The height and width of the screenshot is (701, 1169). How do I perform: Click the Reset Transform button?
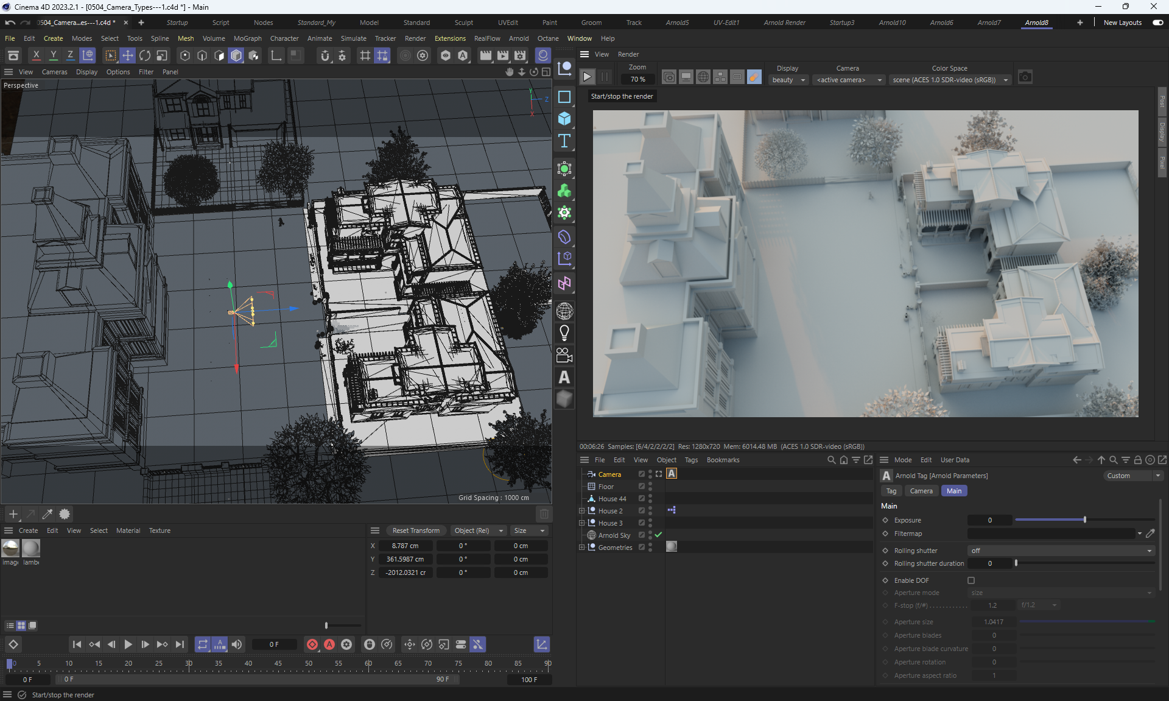(x=416, y=530)
